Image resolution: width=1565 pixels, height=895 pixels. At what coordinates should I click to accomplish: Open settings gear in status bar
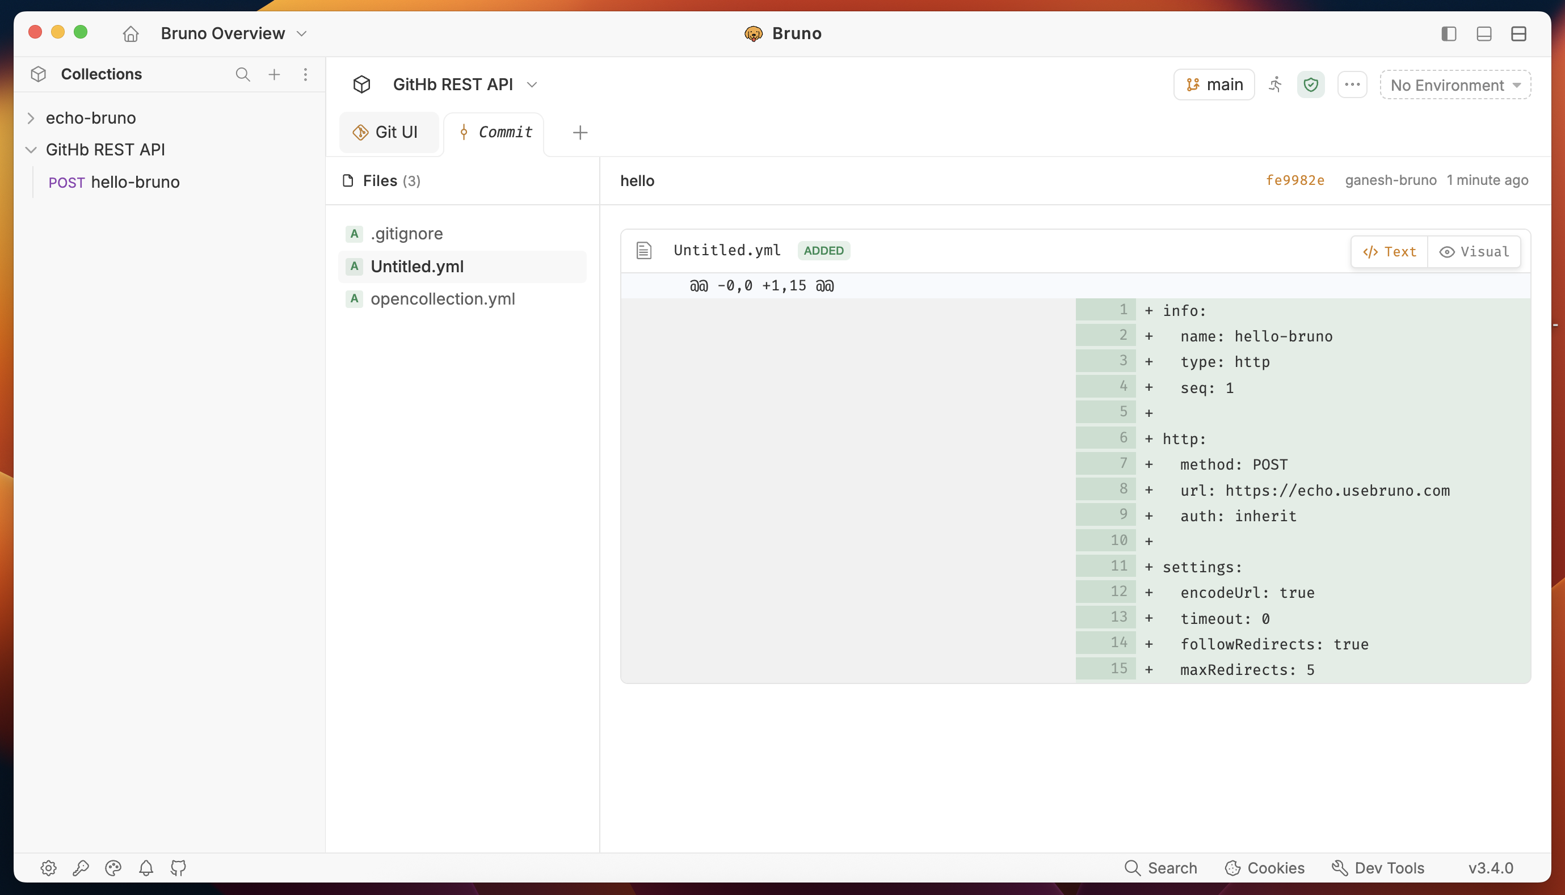[x=49, y=867]
